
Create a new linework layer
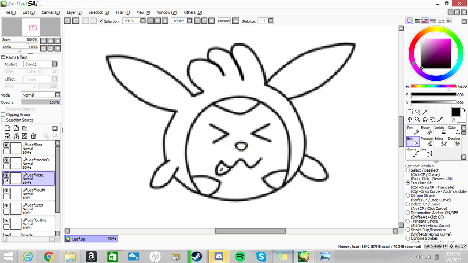pos(16,128)
